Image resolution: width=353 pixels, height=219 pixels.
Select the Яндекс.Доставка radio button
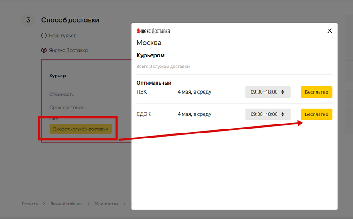point(44,50)
